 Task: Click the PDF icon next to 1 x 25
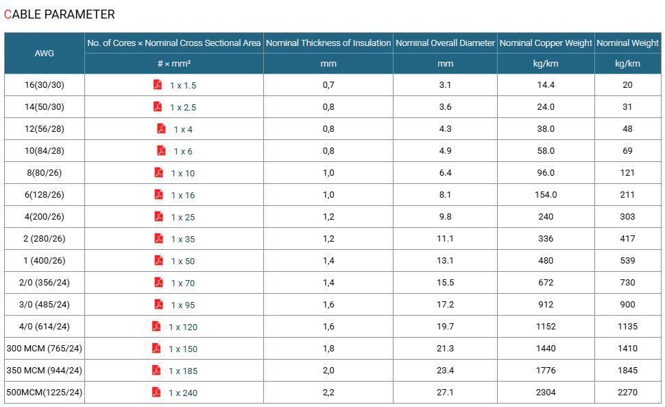click(x=158, y=216)
